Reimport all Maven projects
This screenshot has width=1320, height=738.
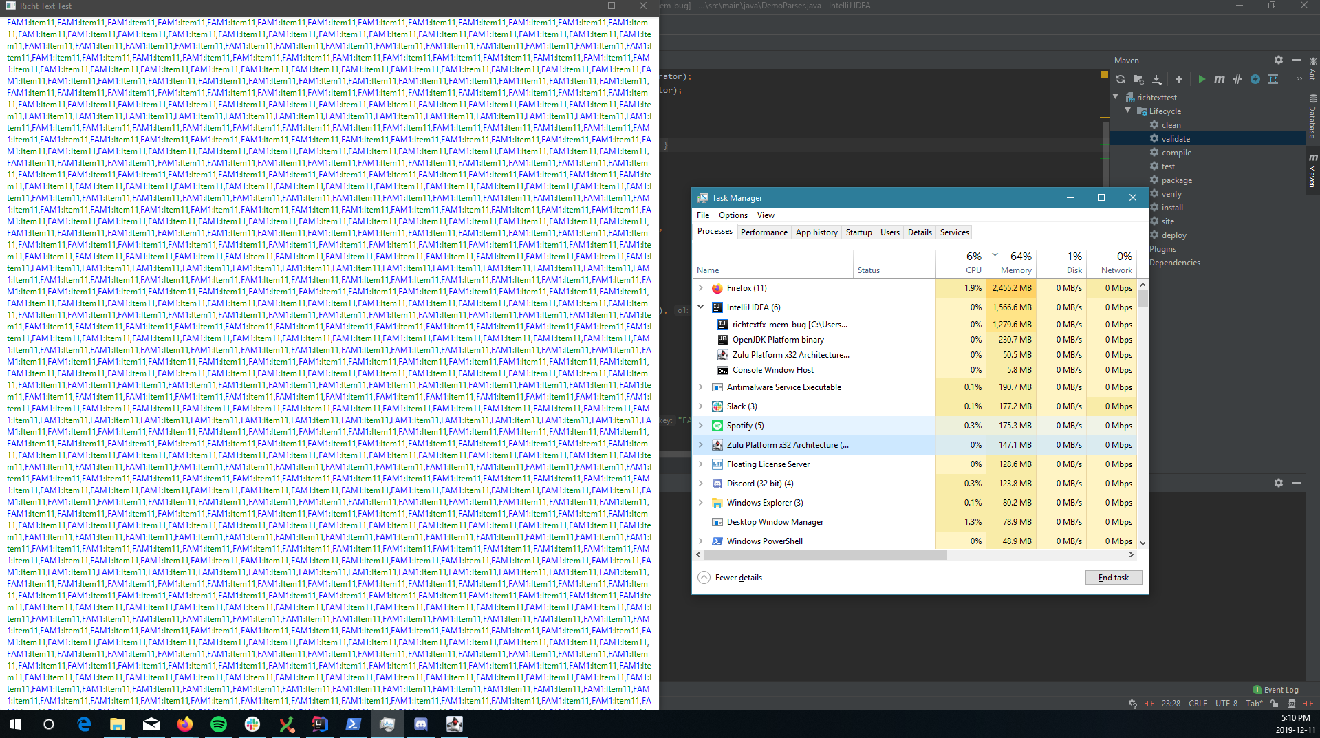click(x=1120, y=79)
